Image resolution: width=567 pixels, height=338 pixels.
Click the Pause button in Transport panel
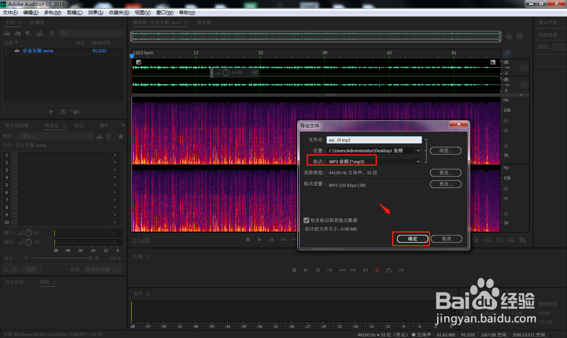[x=318, y=270]
